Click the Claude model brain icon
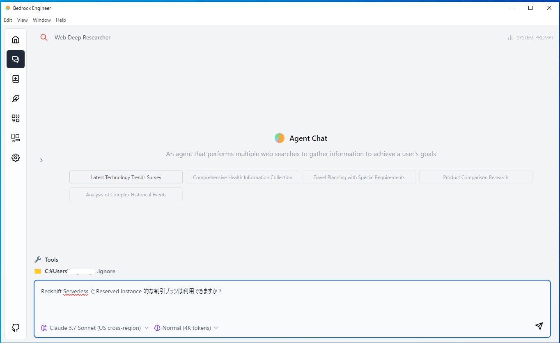The image size is (560, 343). pyautogui.click(x=44, y=328)
